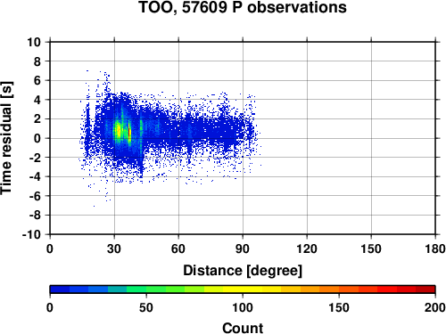This screenshot has height=334, width=446.
Task: Click the y-axis tick label 10
Action: 34,42
